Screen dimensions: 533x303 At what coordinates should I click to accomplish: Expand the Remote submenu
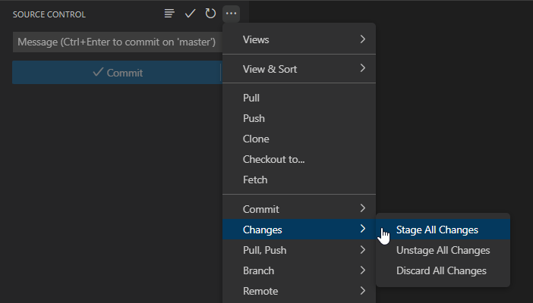coord(299,291)
